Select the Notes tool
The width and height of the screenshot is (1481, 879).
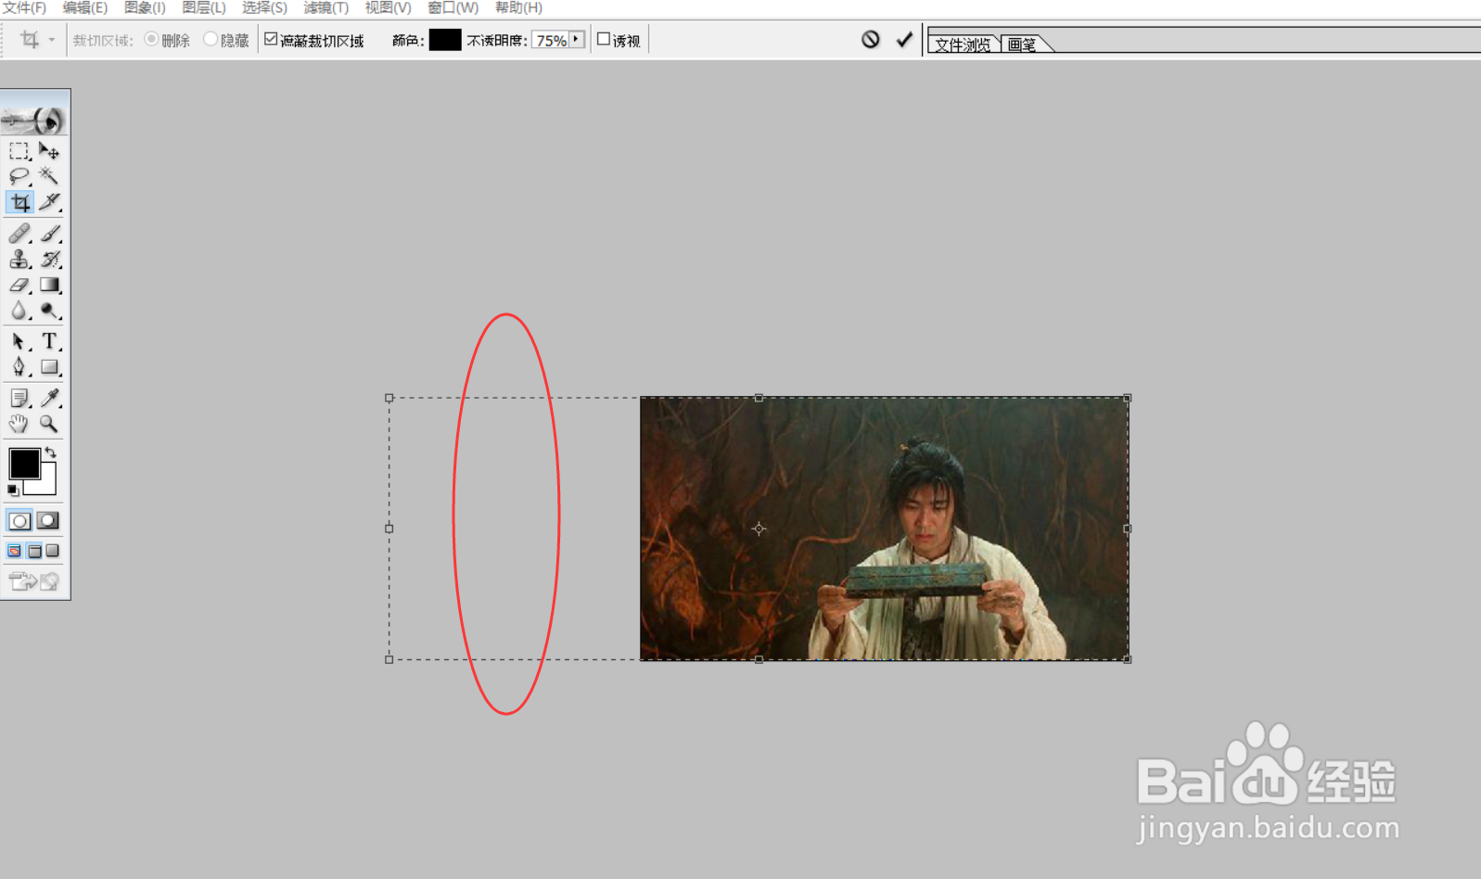(19, 398)
